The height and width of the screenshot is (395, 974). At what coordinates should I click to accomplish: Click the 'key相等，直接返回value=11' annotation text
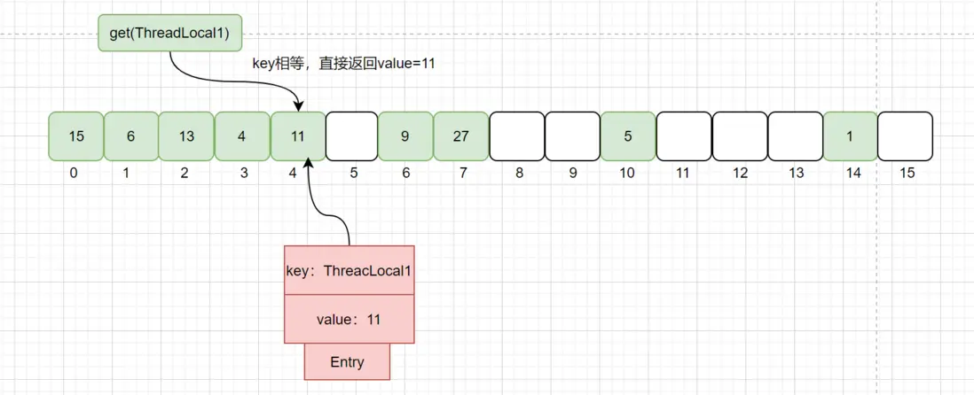tap(344, 64)
